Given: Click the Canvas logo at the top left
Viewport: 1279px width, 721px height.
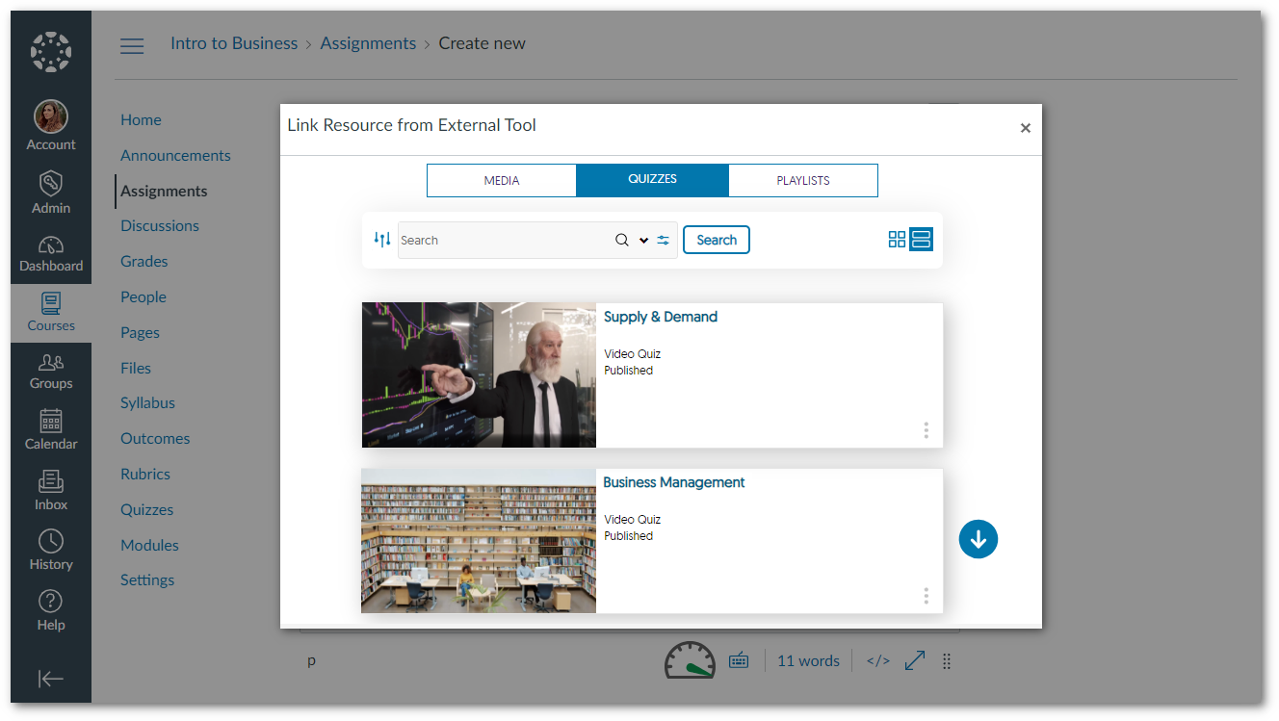Looking at the screenshot, I should (50, 51).
